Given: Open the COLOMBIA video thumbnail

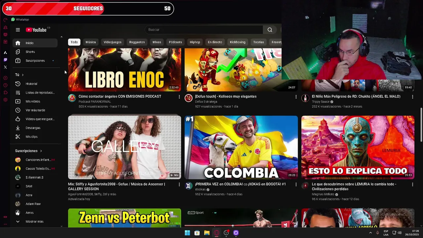Looking at the screenshot, I should point(241,147).
